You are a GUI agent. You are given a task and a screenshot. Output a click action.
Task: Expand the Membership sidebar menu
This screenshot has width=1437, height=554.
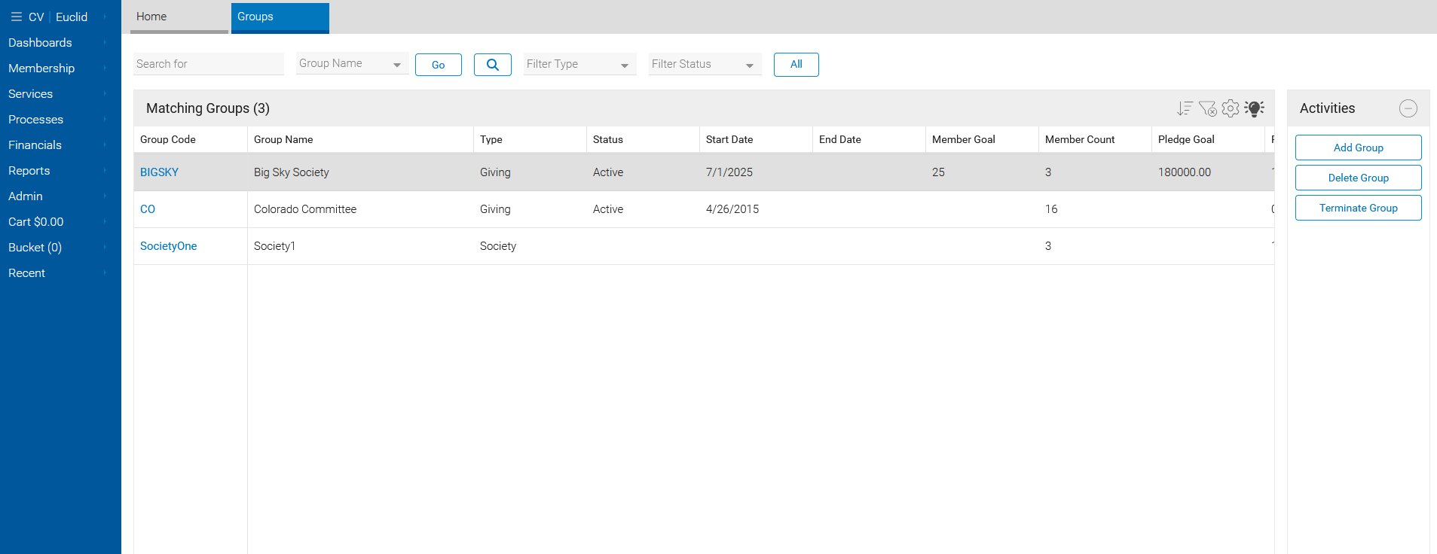[60, 68]
